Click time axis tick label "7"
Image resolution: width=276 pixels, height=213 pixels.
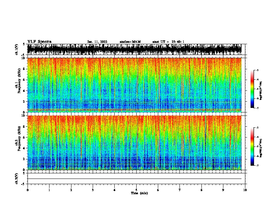(x=180, y=190)
